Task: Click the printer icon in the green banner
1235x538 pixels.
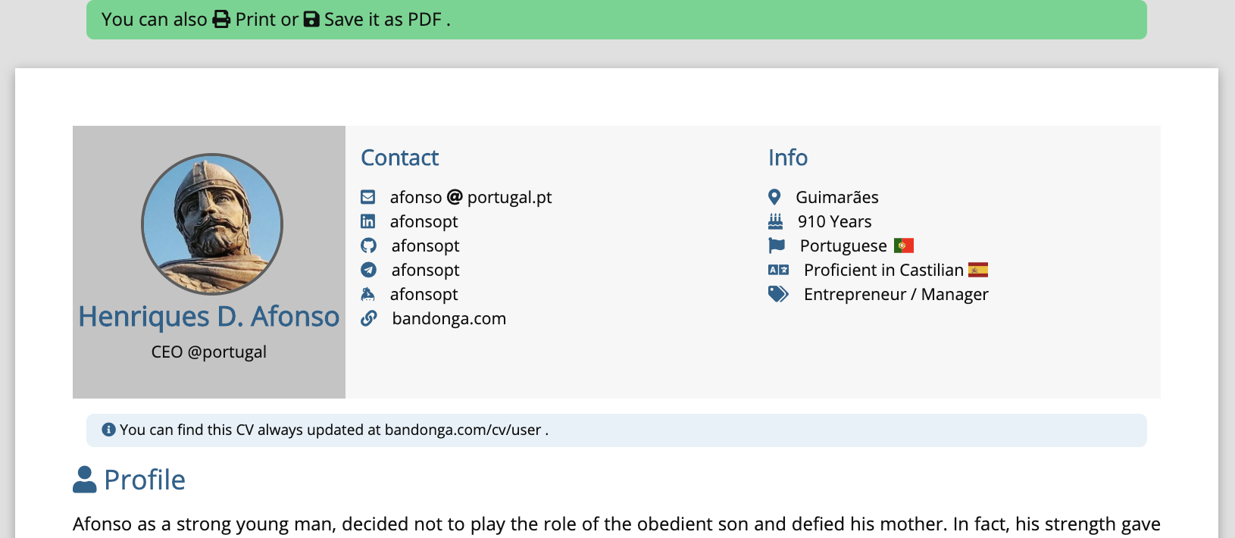Action: [x=221, y=19]
